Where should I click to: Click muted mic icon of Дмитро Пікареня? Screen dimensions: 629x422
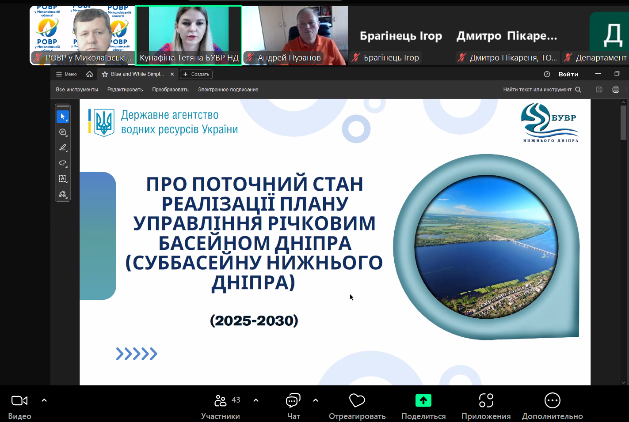[462, 57]
